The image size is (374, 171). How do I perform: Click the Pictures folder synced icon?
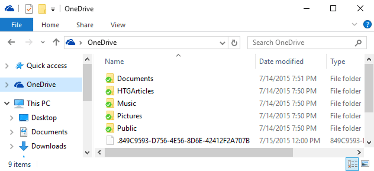110,116
